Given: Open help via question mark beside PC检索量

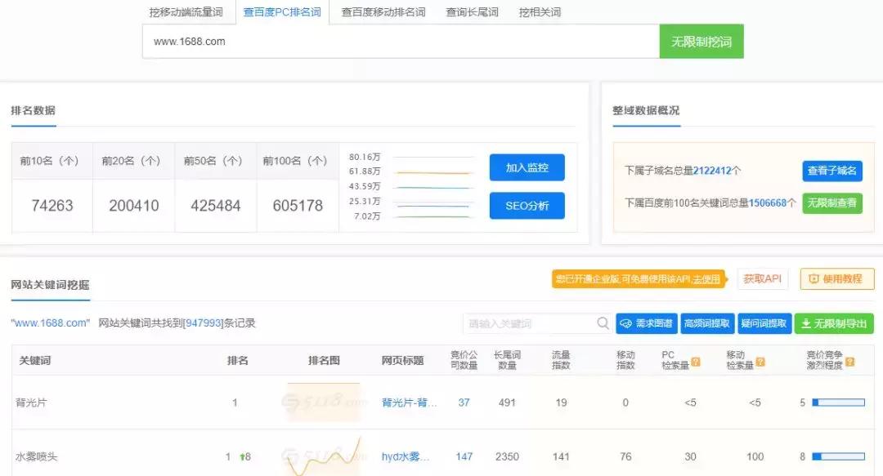Looking at the screenshot, I should point(697,362).
